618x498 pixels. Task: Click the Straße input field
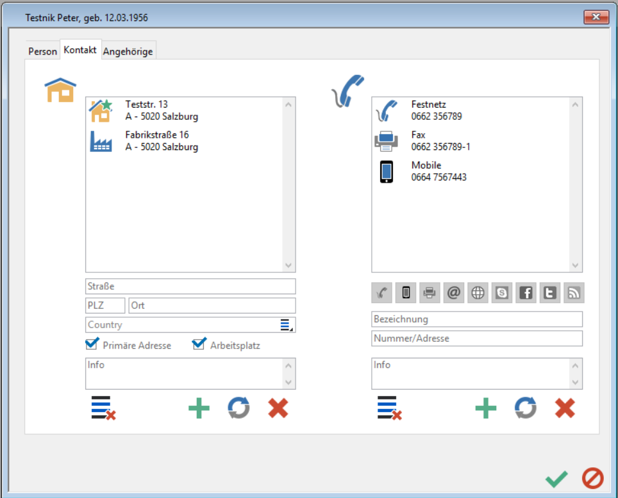point(190,286)
